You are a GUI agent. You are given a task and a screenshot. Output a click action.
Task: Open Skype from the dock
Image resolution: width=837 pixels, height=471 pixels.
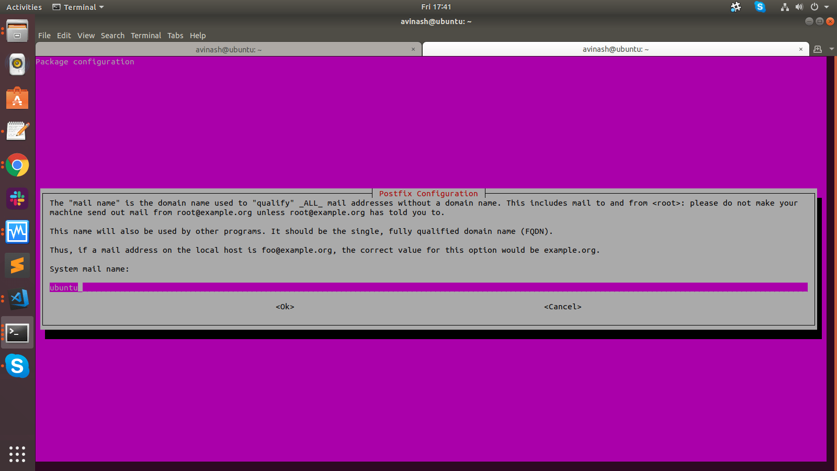tap(17, 366)
